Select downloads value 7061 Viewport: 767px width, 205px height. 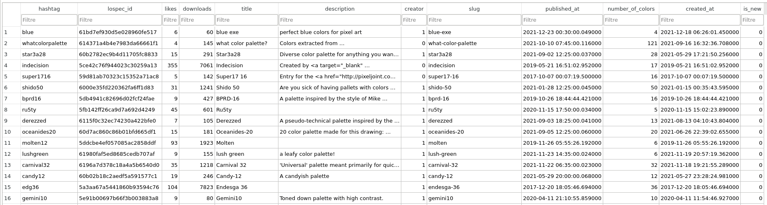(x=197, y=65)
